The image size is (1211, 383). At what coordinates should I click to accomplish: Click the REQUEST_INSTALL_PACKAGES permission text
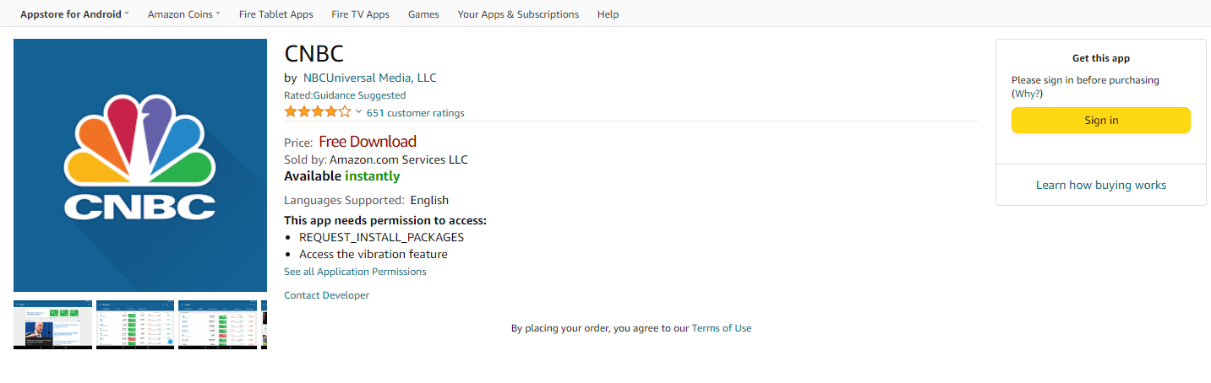point(381,237)
